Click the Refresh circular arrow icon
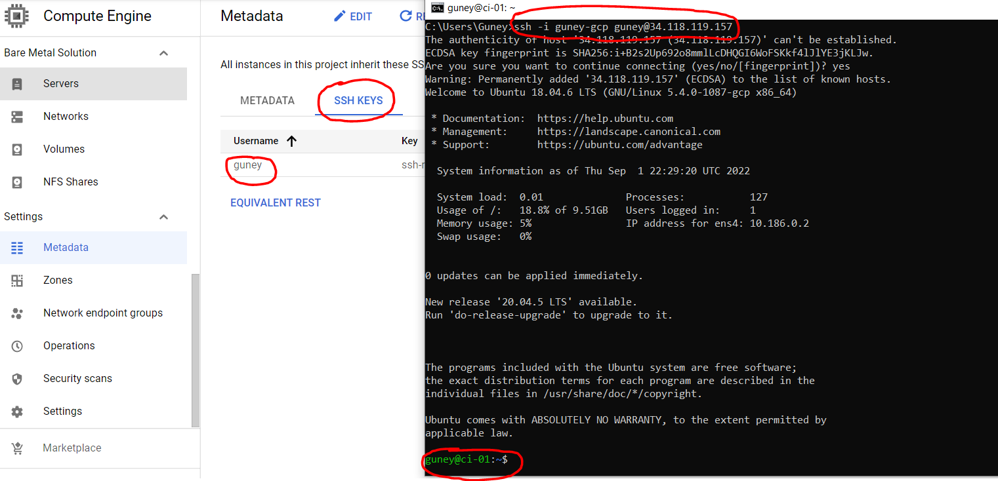998x481 pixels. coord(405,16)
